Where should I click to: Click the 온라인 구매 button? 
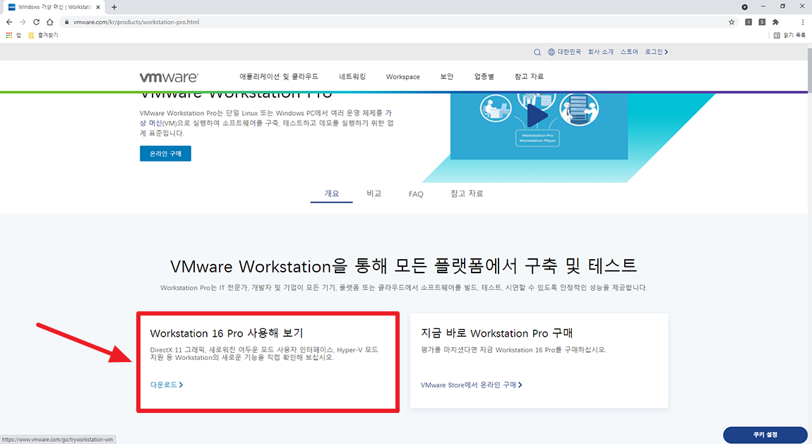pyautogui.click(x=165, y=153)
